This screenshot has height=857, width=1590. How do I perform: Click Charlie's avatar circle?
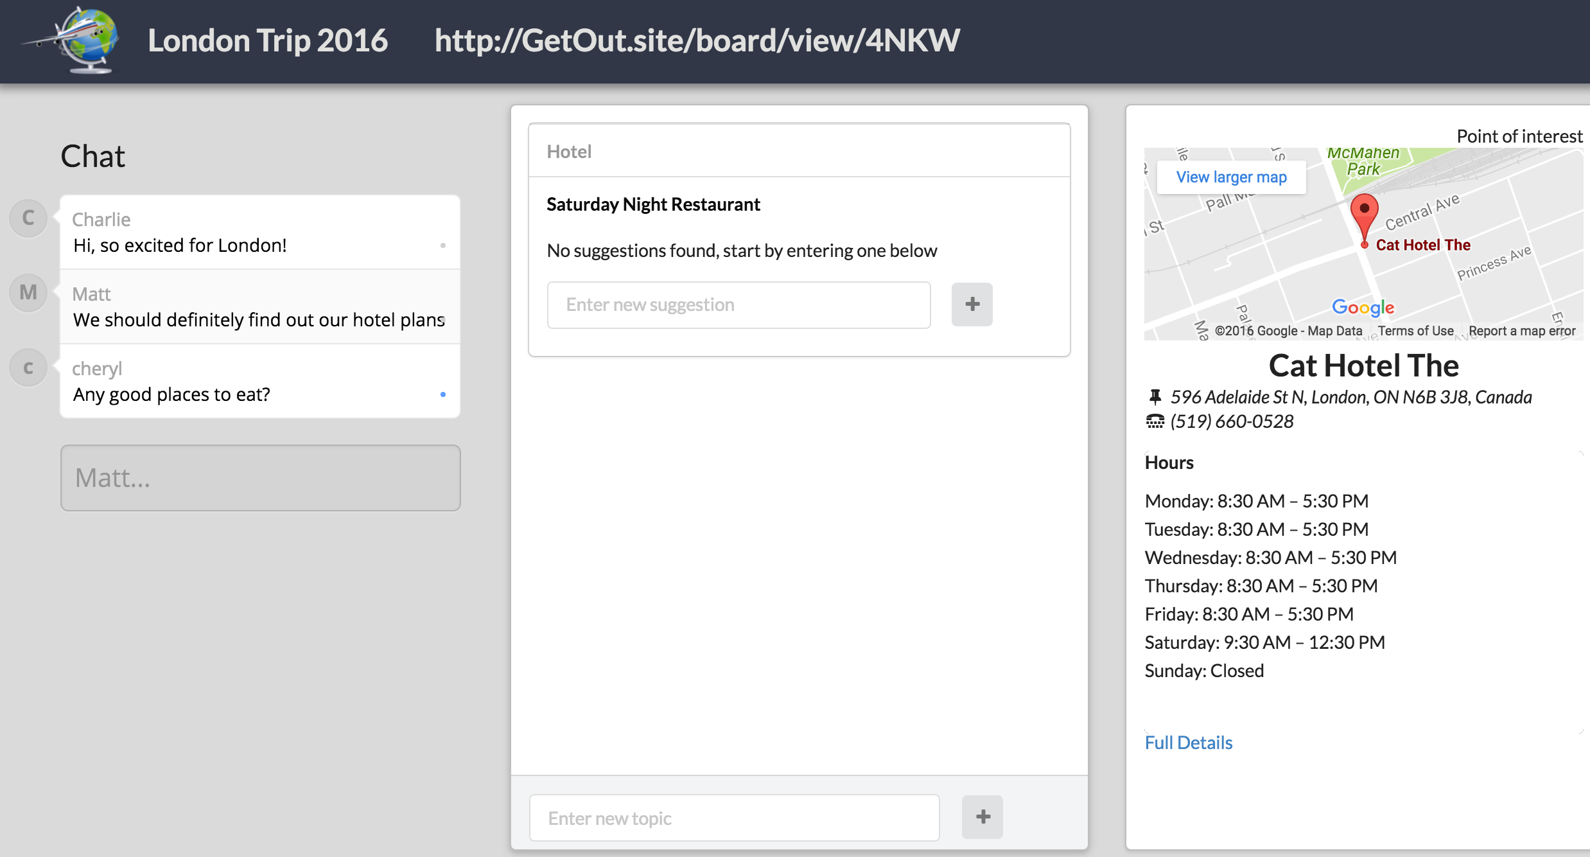point(28,218)
